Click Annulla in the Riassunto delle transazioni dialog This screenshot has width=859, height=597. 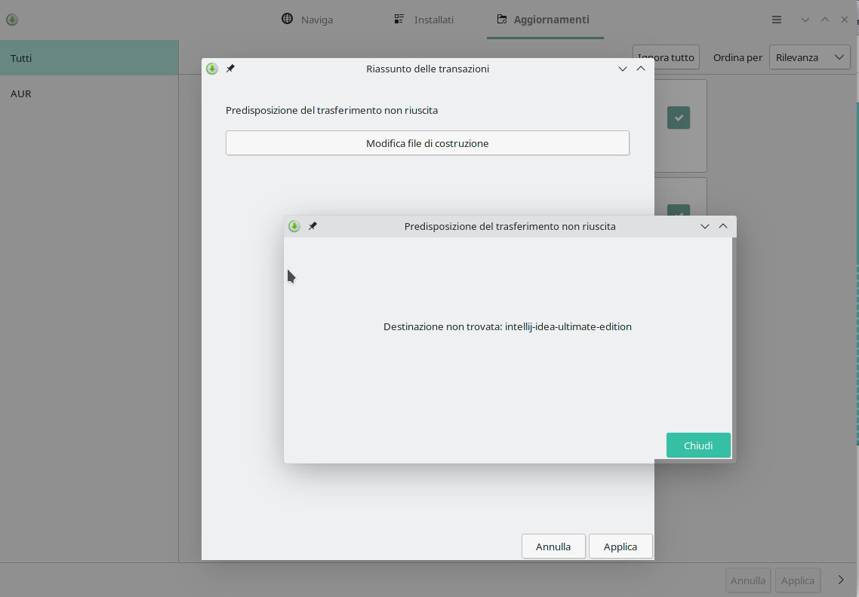pyautogui.click(x=553, y=546)
